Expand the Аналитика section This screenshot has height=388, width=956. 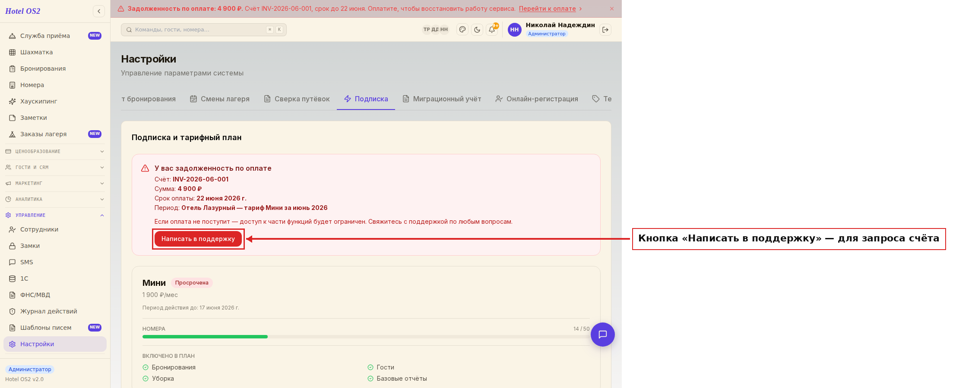tap(55, 199)
